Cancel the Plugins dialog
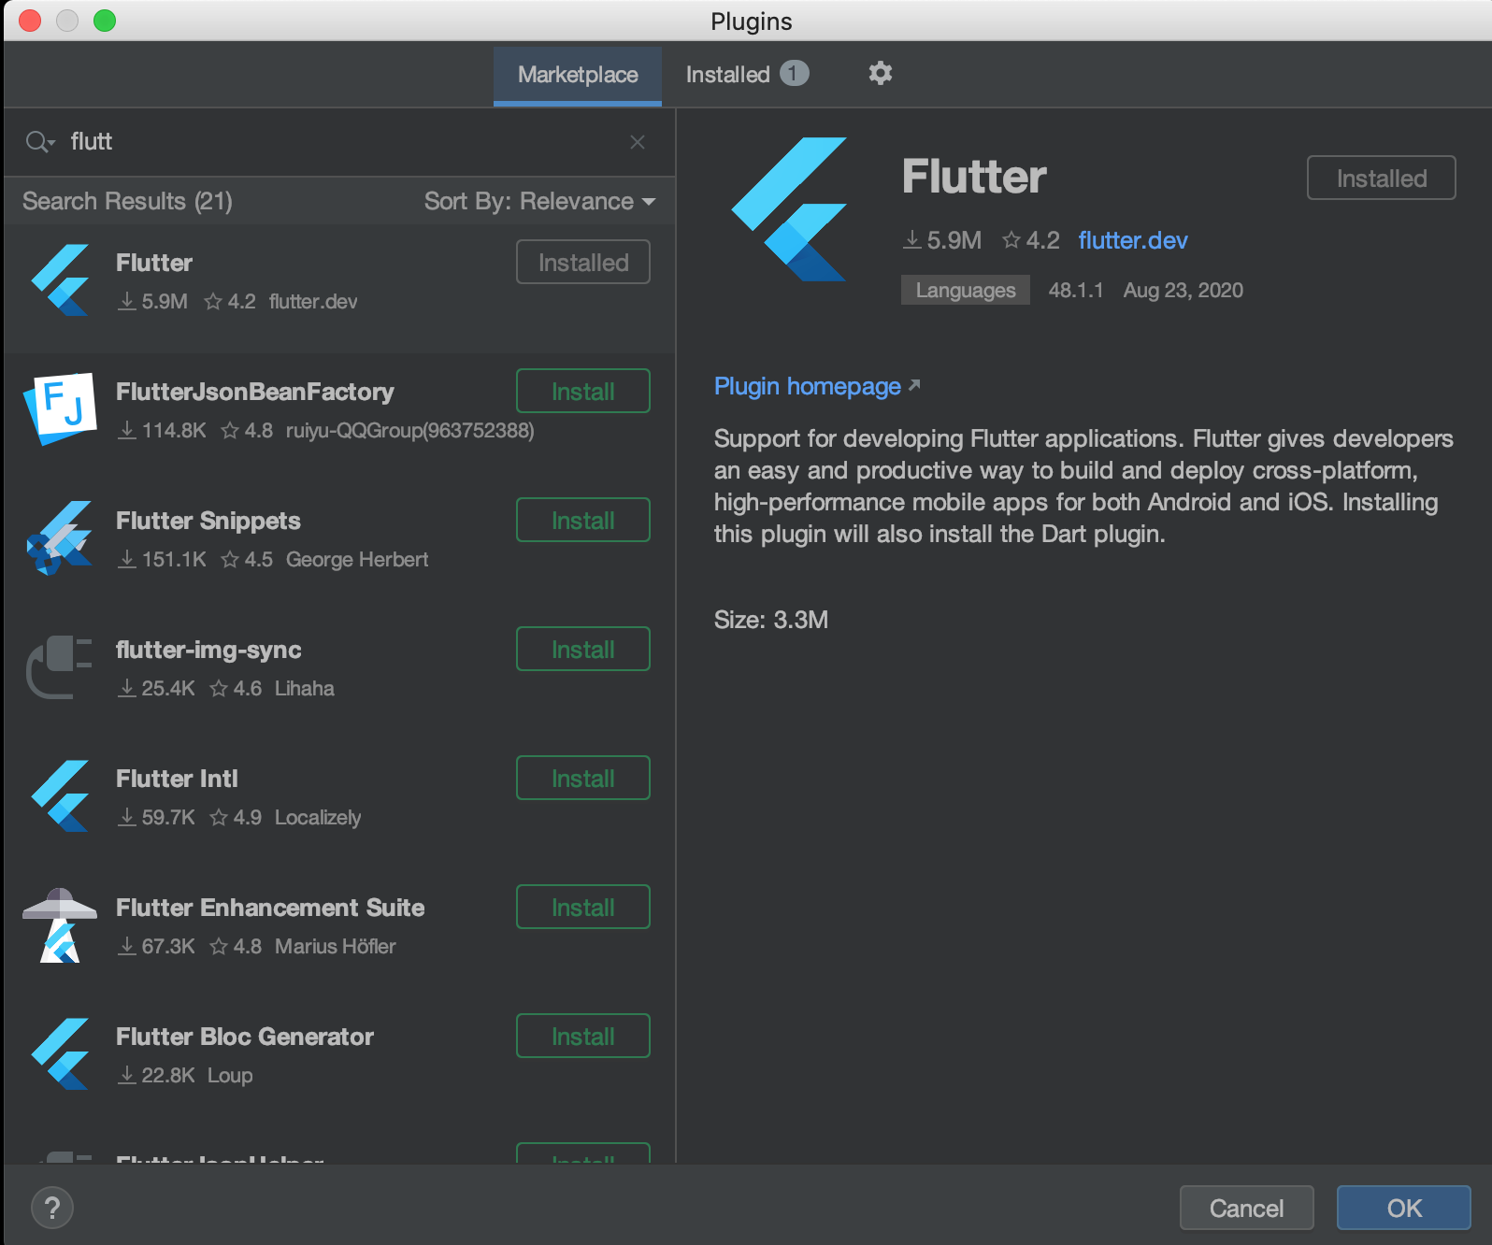This screenshot has width=1492, height=1245. [1246, 1208]
